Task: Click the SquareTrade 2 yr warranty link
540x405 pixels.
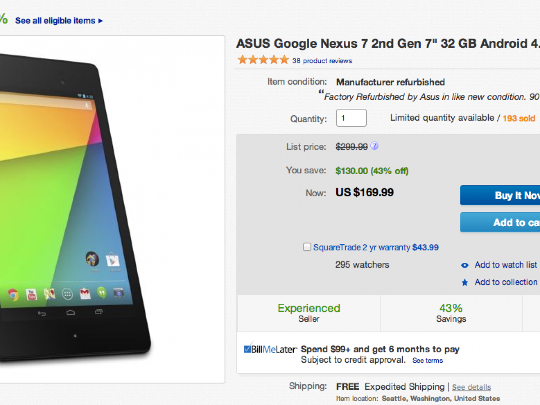Action: pos(362,247)
